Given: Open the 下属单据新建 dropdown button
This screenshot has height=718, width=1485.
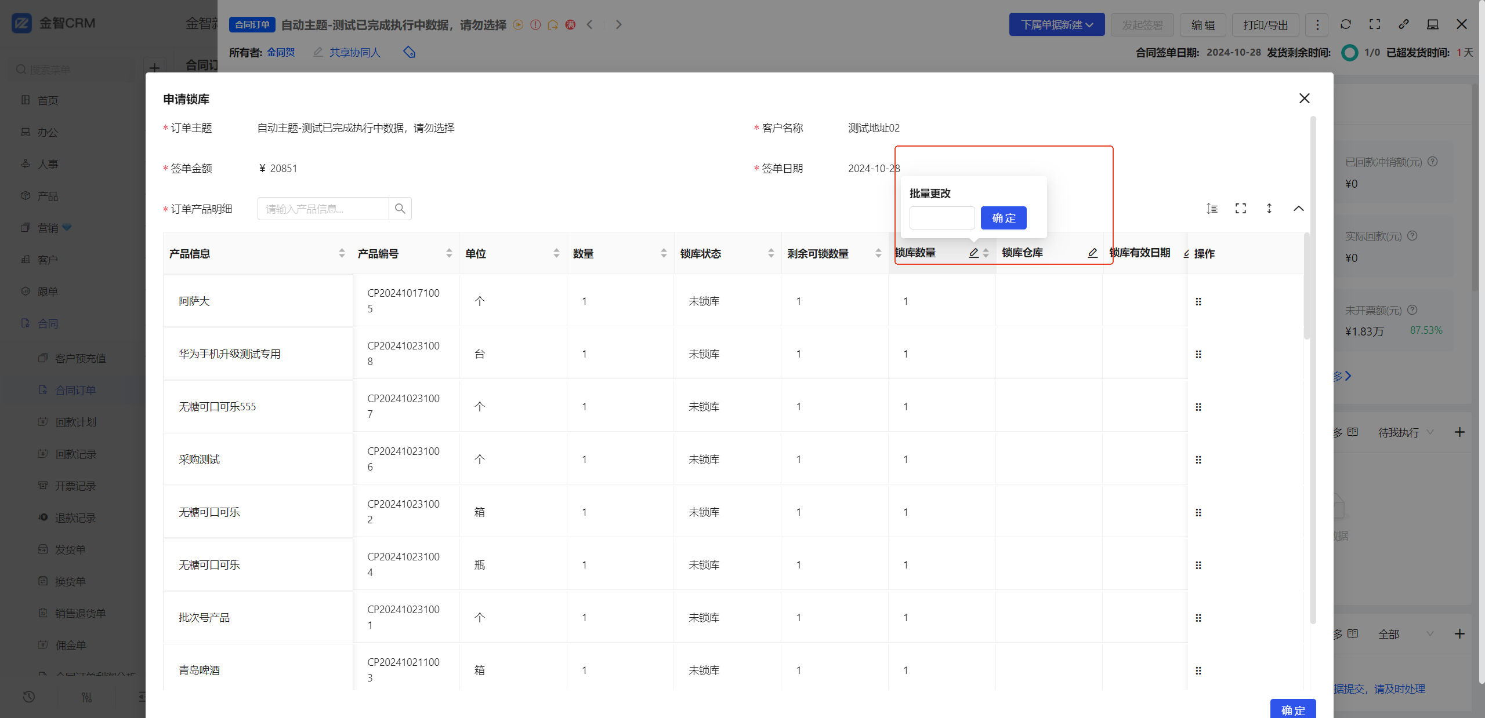Looking at the screenshot, I should click(1056, 25).
